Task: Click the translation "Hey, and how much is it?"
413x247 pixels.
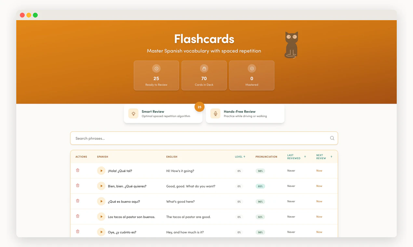Action: pyautogui.click(x=185, y=232)
